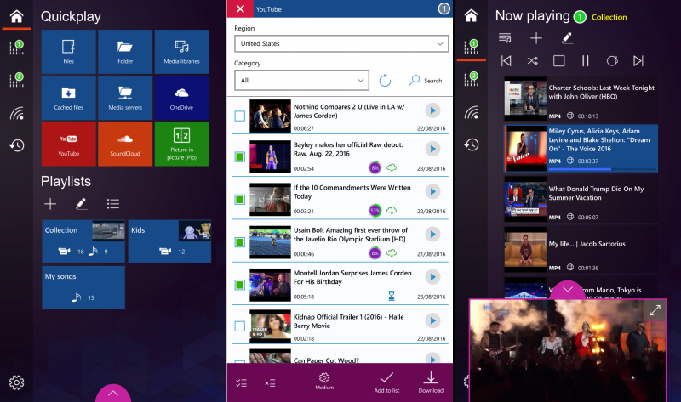The height and width of the screenshot is (402, 681).
Task: Open the Picture in picture (Pip) tile
Action: (181, 144)
